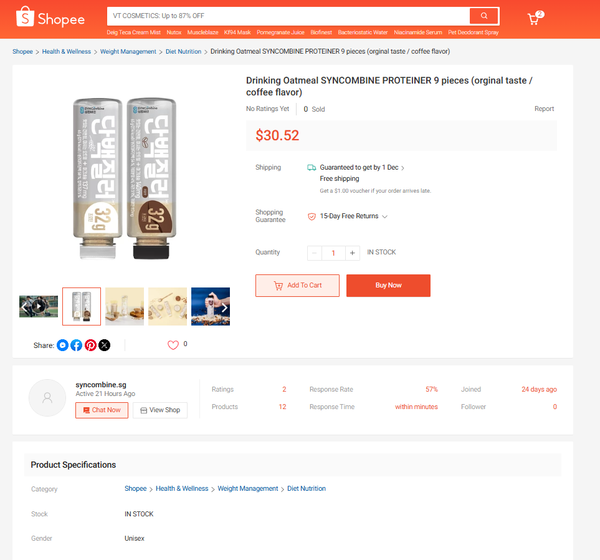Screen dimensions: 600x560
Task: Share product on Facebook icon
Action: [76, 345]
